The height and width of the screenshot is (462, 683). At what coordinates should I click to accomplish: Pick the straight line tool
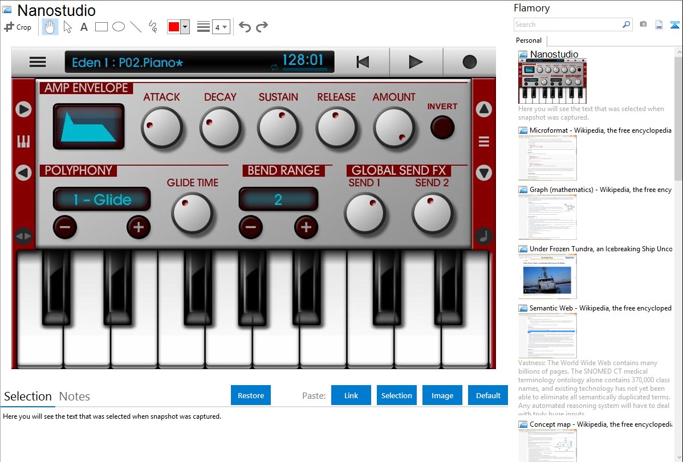(x=136, y=27)
